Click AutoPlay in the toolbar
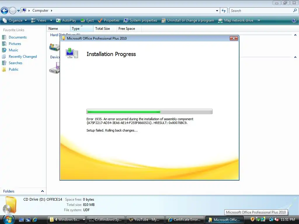Image resolution: width=299 pixels, height=224 pixels. [66, 20]
